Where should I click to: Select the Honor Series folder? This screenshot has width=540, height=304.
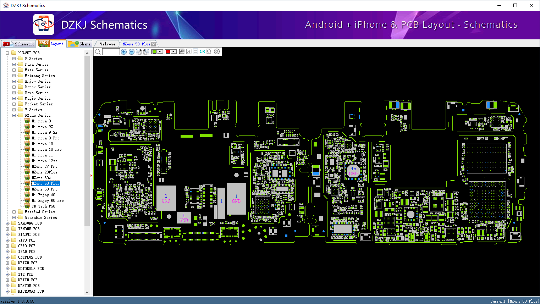[x=38, y=87]
